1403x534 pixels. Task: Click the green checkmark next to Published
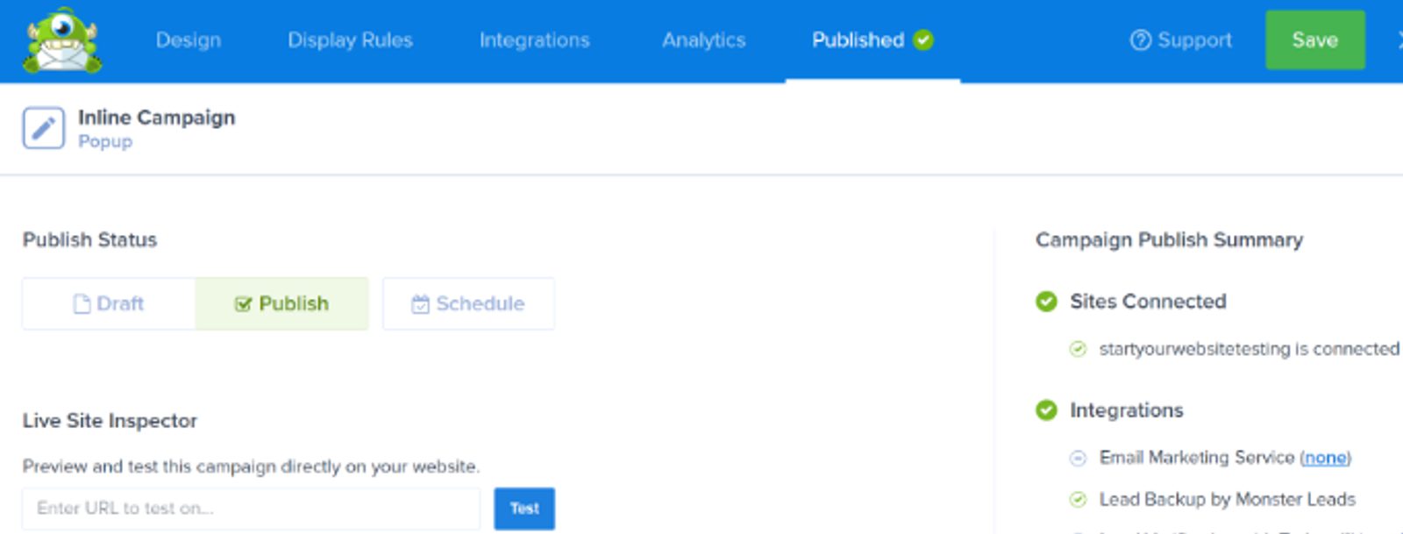[x=922, y=39]
